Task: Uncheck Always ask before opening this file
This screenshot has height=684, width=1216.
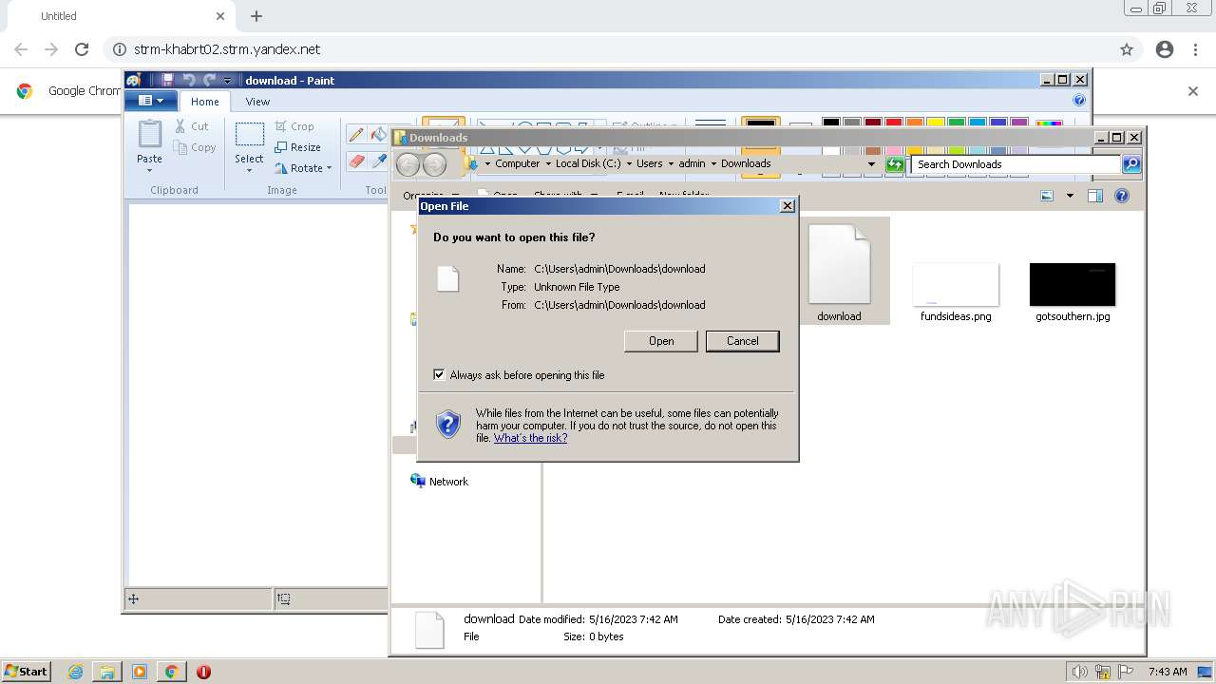Action: (439, 375)
